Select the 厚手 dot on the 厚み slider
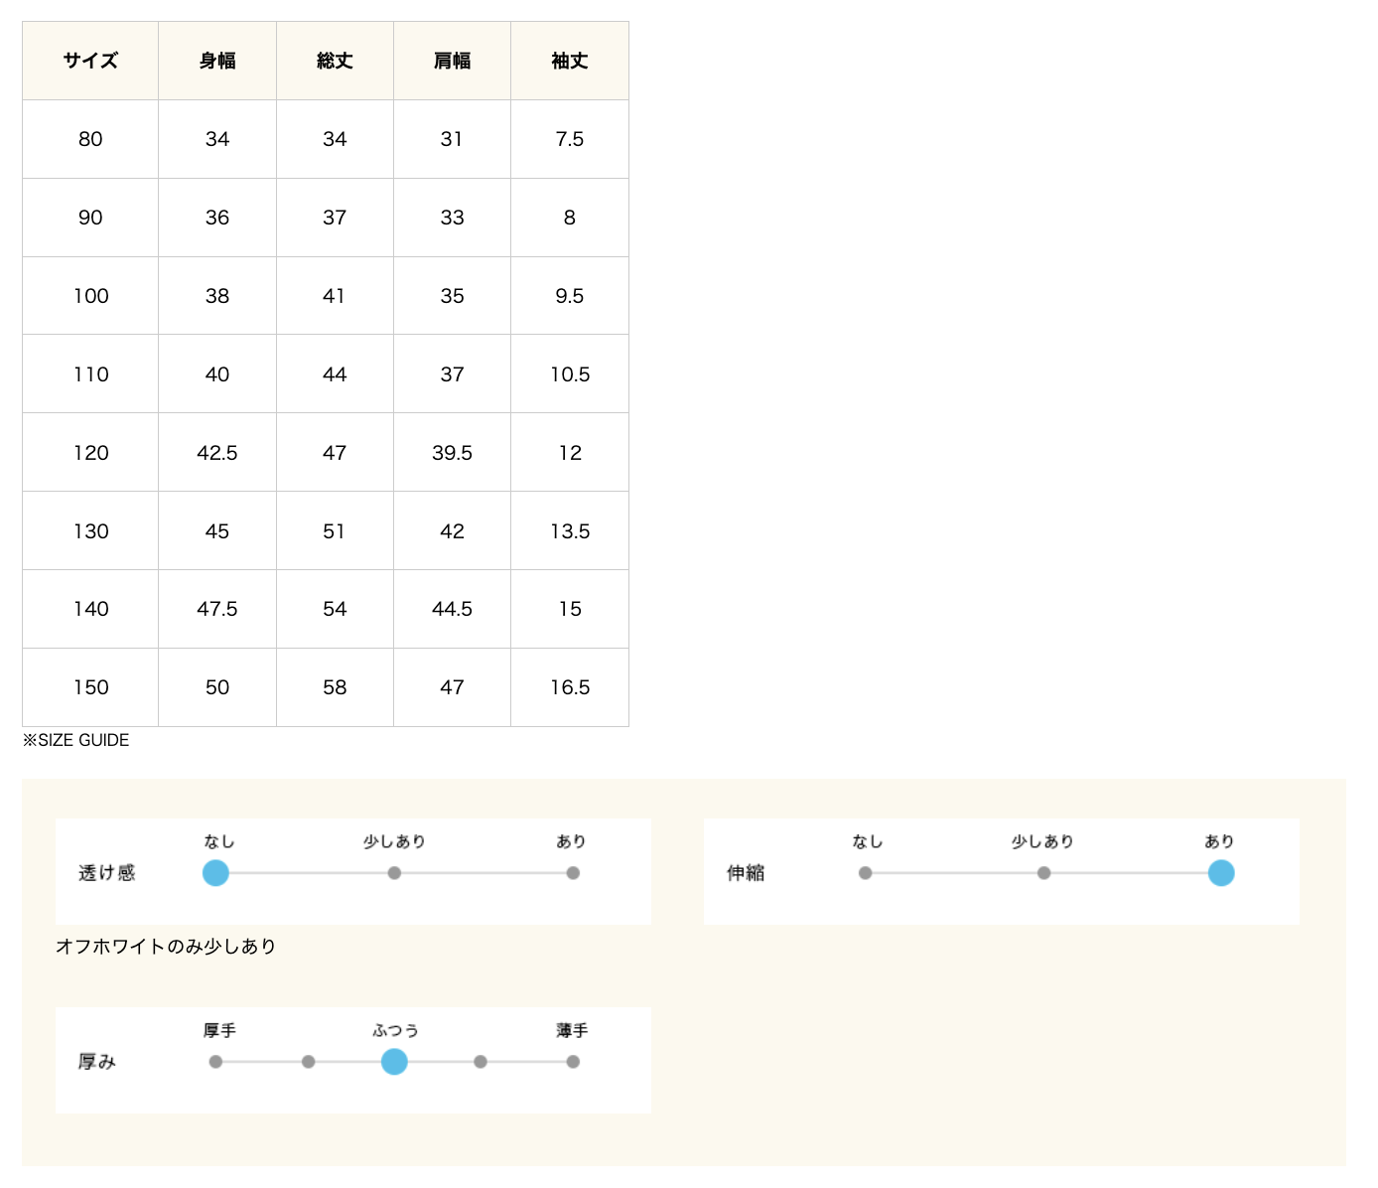This screenshot has height=1188, width=1378. (215, 1062)
